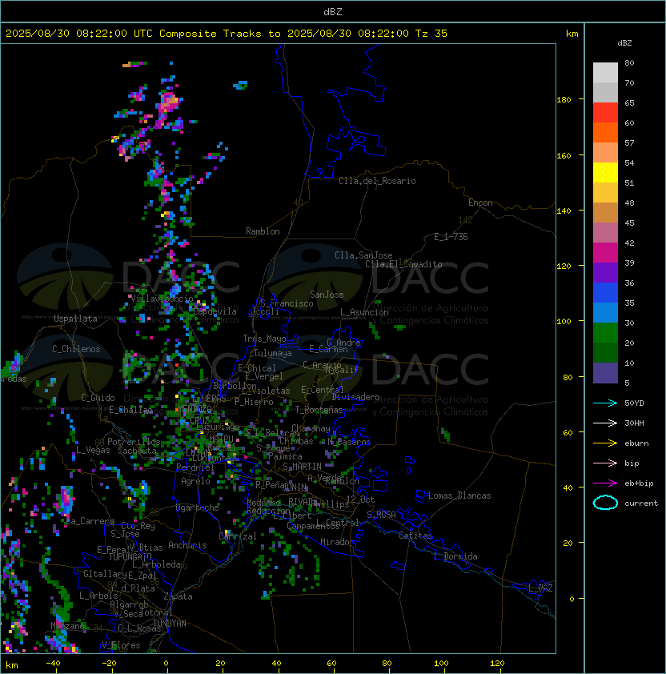Click the La_Carrera place label
The width and height of the screenshot is (666, 674).
(x=90, y=521)
